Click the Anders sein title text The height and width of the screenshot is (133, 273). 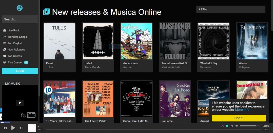(x=131, y=63)
